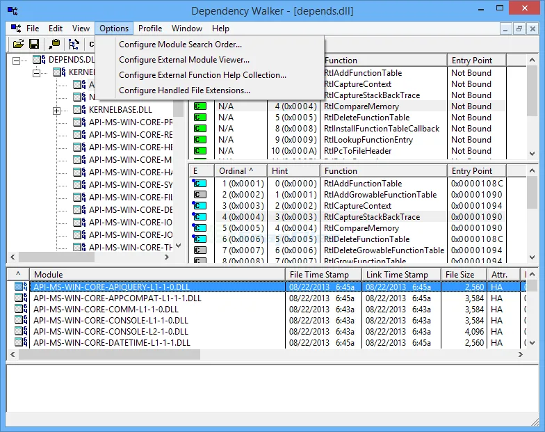This screenshot has height=432, width=545.
Task: Sort module list by File Size header
Action: coord(460,275)
